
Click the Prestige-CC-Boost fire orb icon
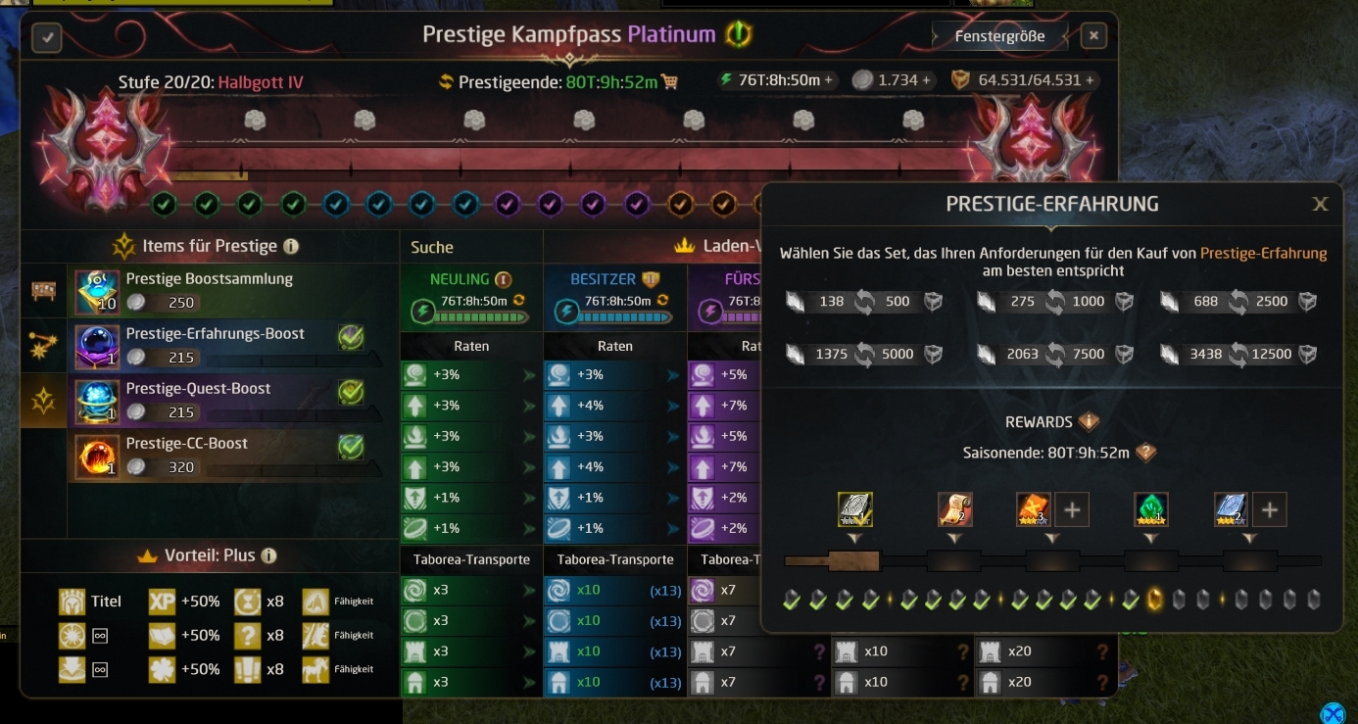click(97, 457)
